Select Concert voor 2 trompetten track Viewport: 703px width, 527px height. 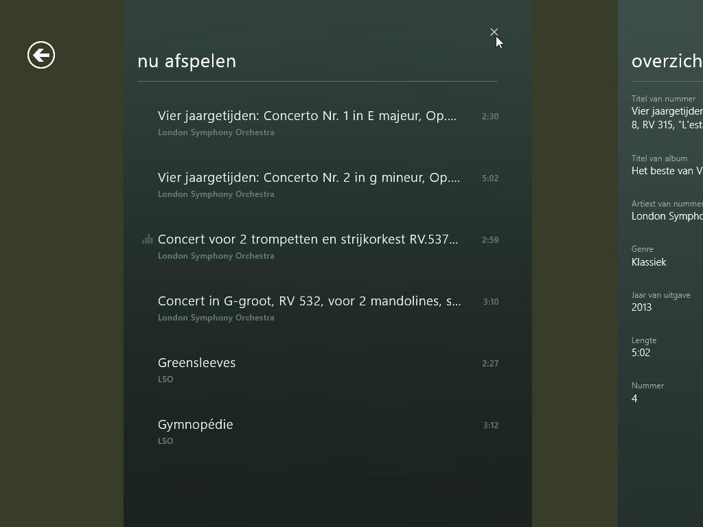(x=318, y=246)
